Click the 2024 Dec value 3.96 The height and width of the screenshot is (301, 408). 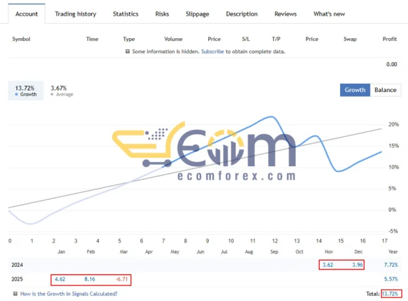(x=357, y=265)
